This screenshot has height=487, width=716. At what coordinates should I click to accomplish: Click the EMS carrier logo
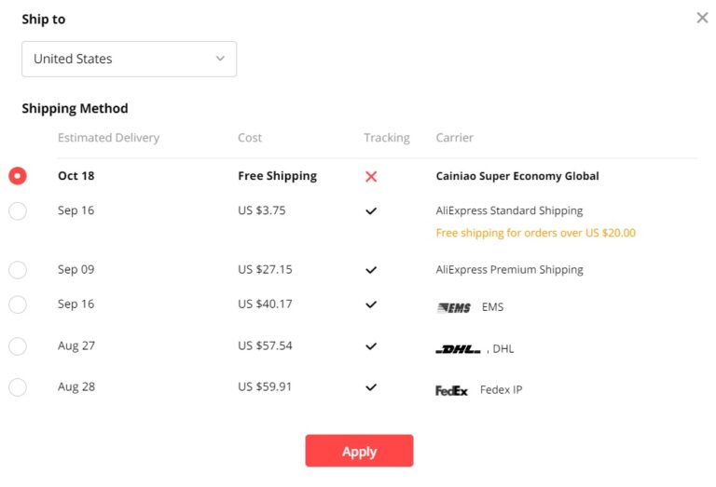pos(453,308)
